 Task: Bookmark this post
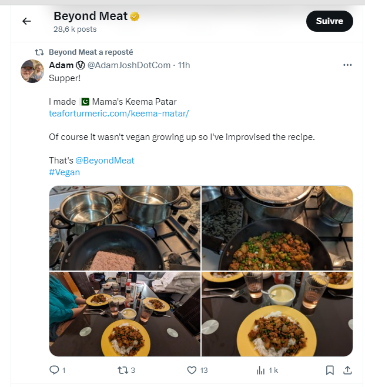tap(330, 370)
